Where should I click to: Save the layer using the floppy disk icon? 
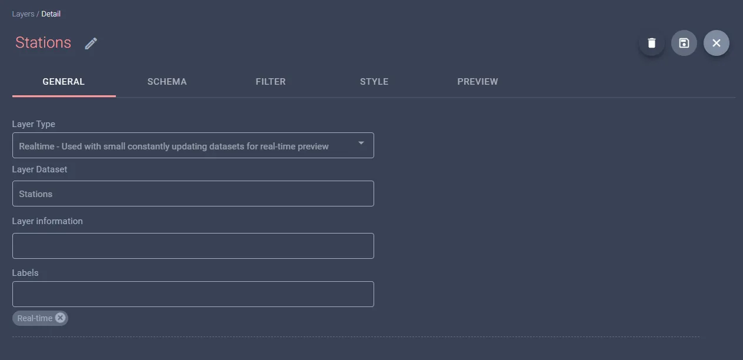[684, 43]
